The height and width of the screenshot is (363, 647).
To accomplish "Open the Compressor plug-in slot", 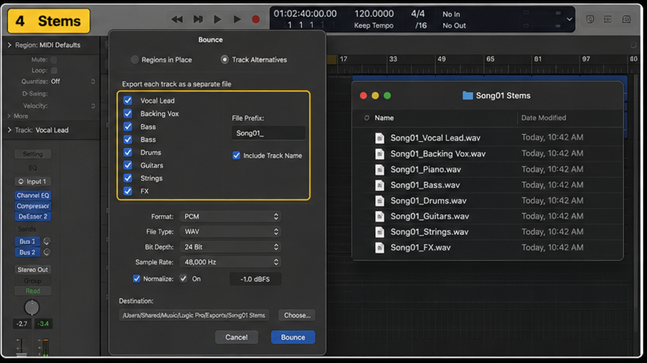I will coord(33,206).
